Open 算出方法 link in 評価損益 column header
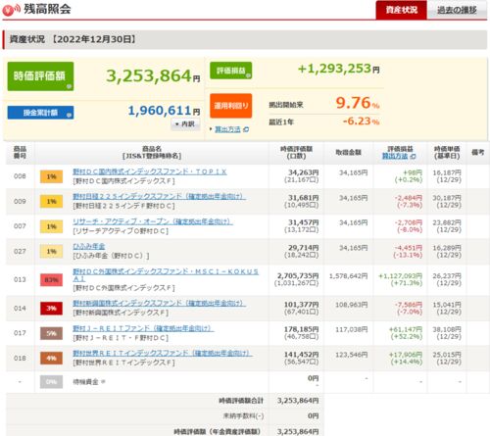Viewport: 490px width, 436px height. click(x=395, y=156)
